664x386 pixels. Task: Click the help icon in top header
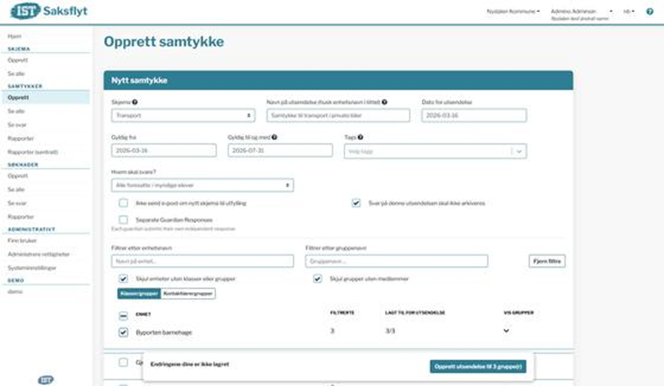[650, 11]
